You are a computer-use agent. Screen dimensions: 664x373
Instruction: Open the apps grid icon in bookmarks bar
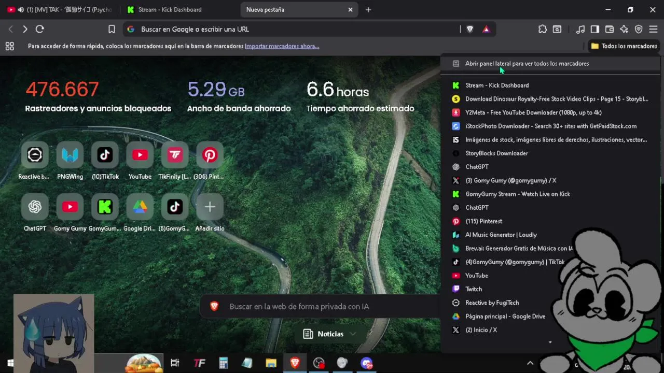point(9,46)
